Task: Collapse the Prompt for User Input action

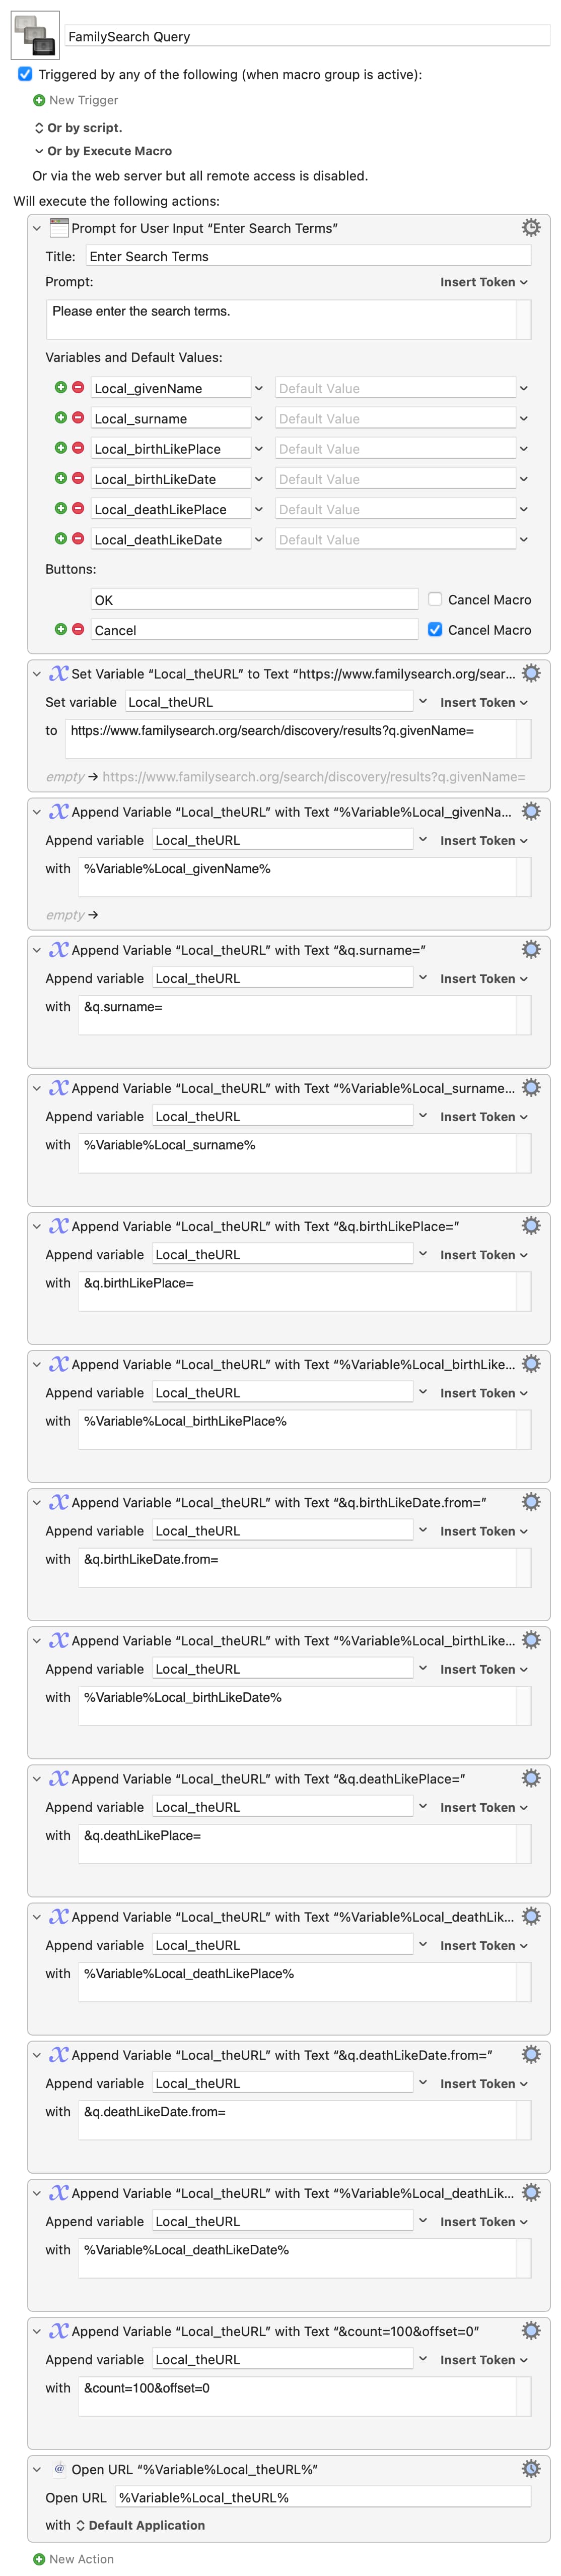Action: (x=37, y=228)
